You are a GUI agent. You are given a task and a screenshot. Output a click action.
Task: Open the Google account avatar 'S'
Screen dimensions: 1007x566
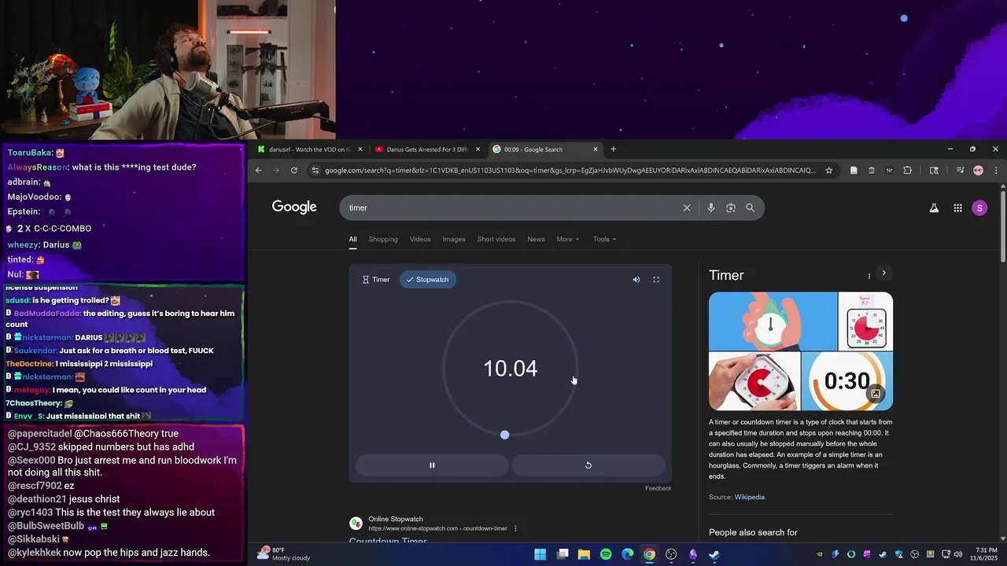979,208
